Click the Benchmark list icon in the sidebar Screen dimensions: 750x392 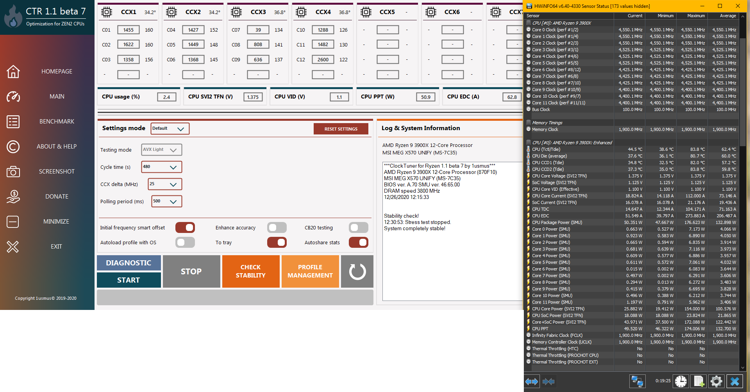coord(13,122)
